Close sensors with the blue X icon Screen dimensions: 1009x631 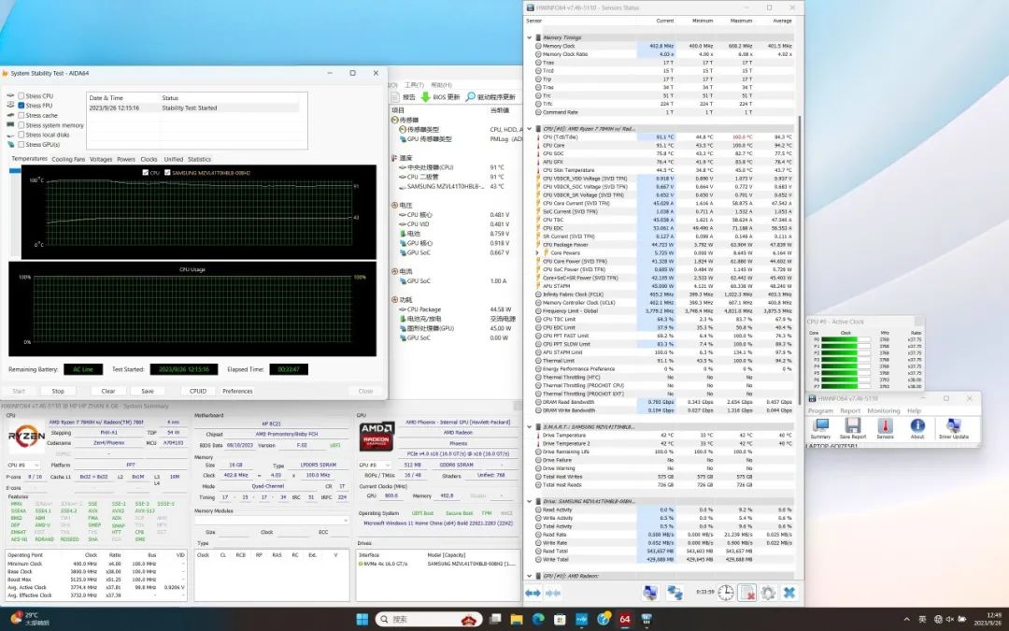(x=789, y=593)
